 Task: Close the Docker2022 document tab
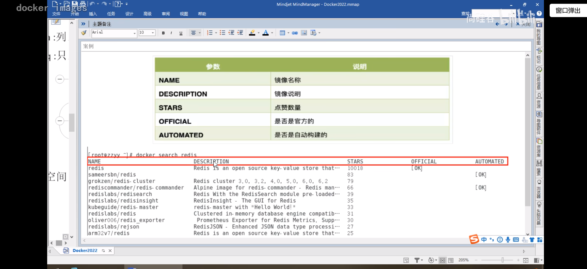tap(110, 251)
